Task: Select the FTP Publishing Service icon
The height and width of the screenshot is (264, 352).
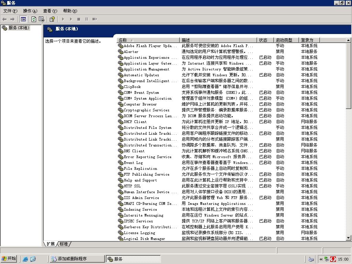Action: tap(121, 174)
